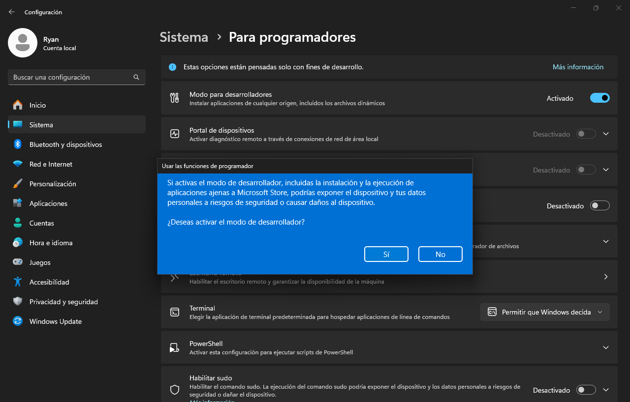Open Hora e idioma settings
Image resolution: width=630 pixels, height=402 pixels.
(x=77, y=242)
